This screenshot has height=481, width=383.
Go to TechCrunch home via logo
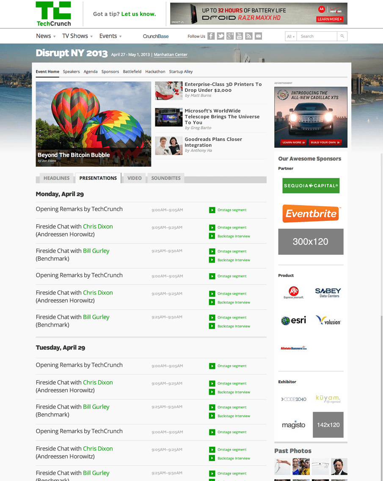pos(54,14)
